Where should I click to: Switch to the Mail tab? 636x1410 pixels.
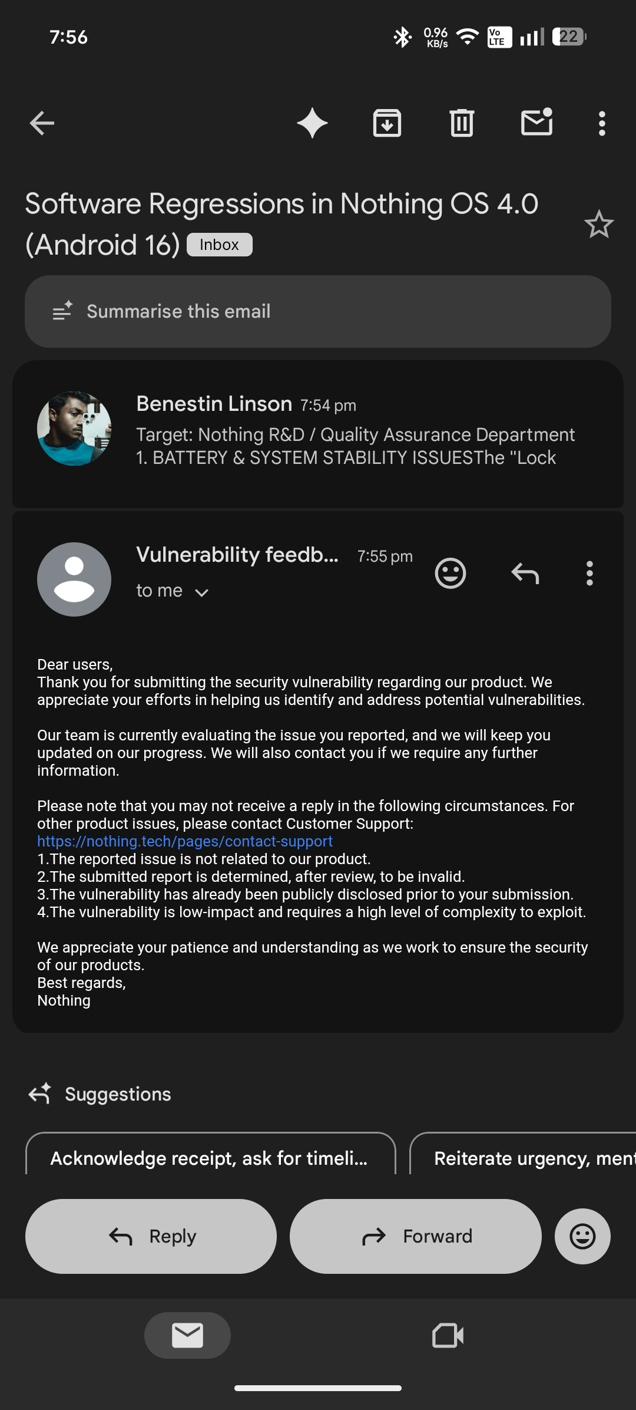pos(187,1335)
